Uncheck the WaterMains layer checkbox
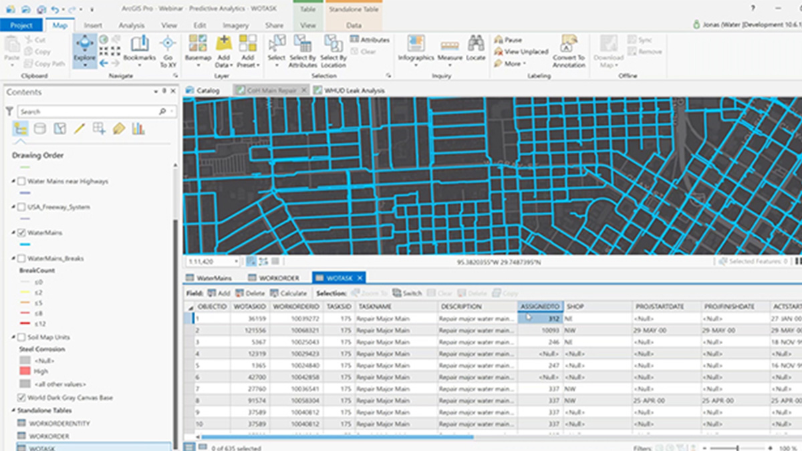The height and width of the screenshot is (451, 802). 21,233
